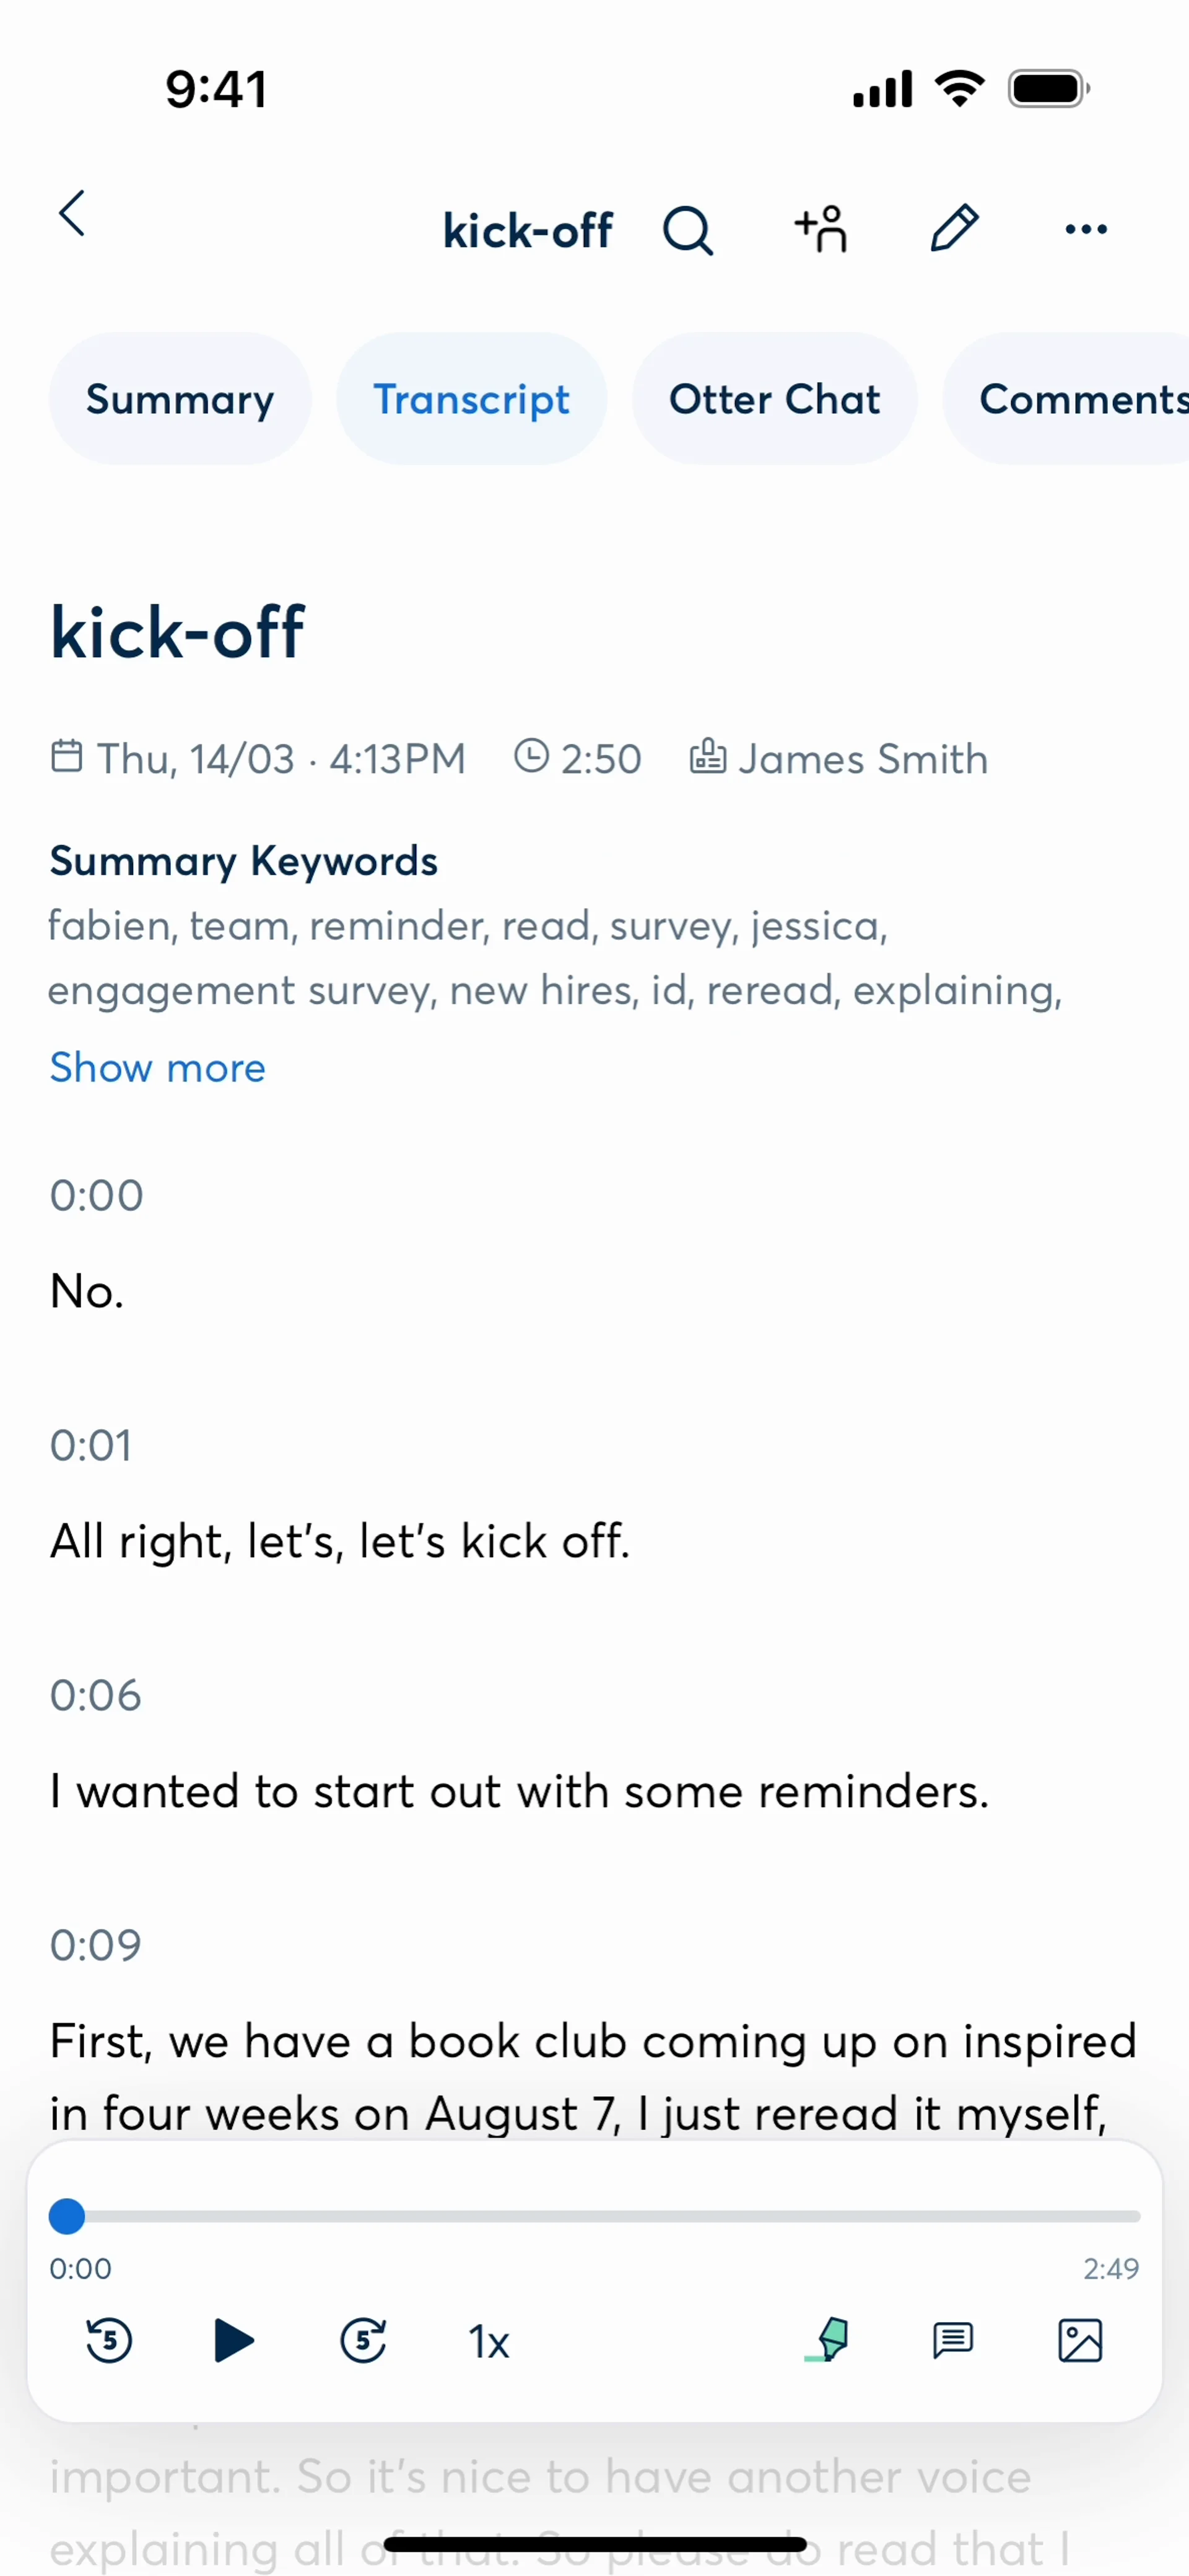The height and width of the screenshot is (2576, 1189).
Task: Select the Otter Chat tab
Action: tap(774, 399)
